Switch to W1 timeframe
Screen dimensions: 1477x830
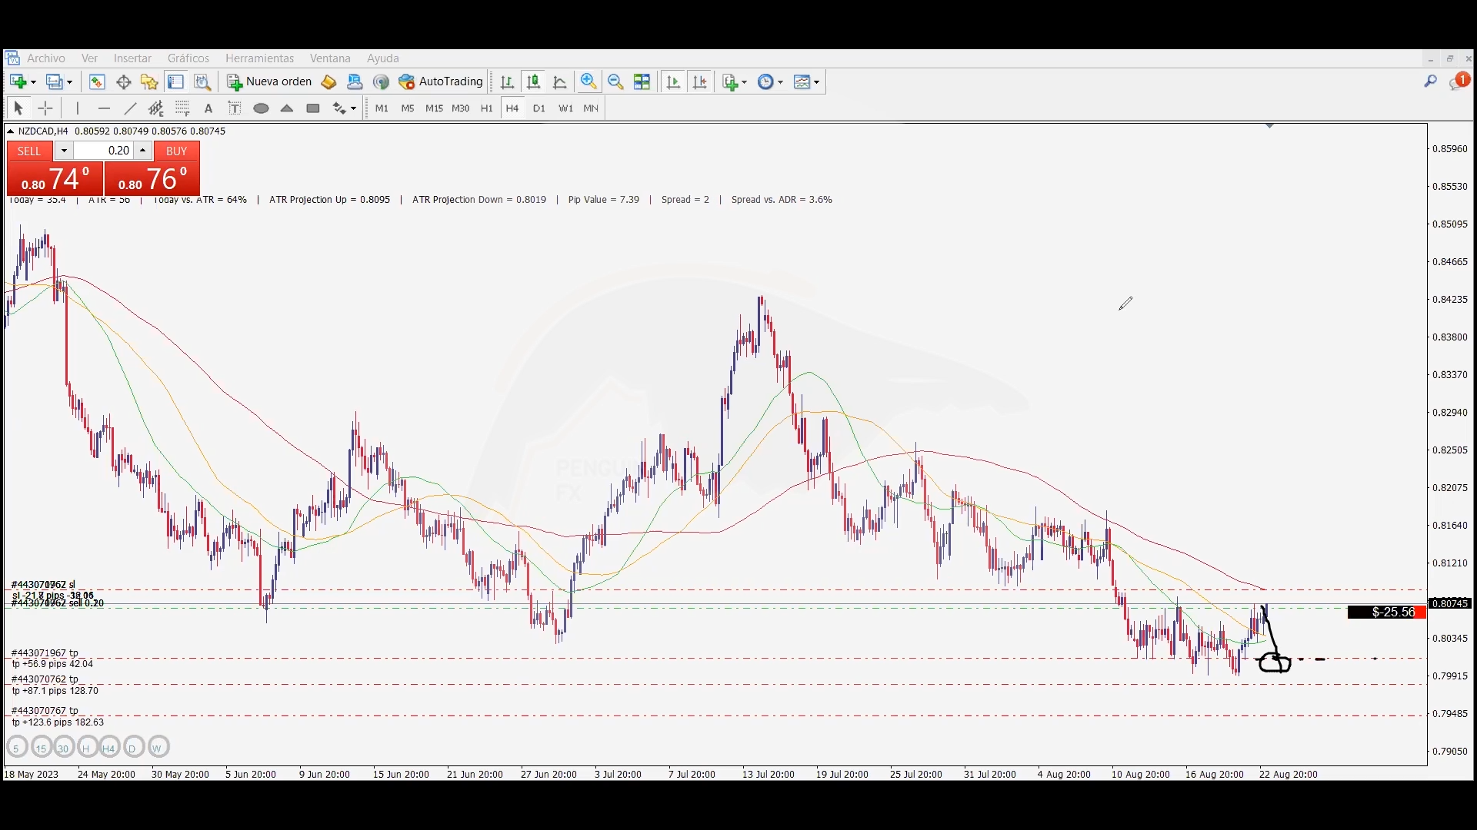[x=565, y=108]
